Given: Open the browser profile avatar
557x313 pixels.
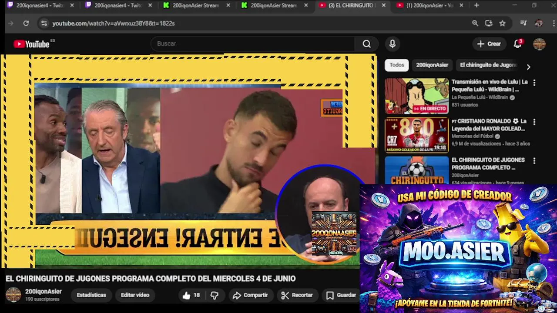Looking at the screenshot, I should click(x=539, y=23).
